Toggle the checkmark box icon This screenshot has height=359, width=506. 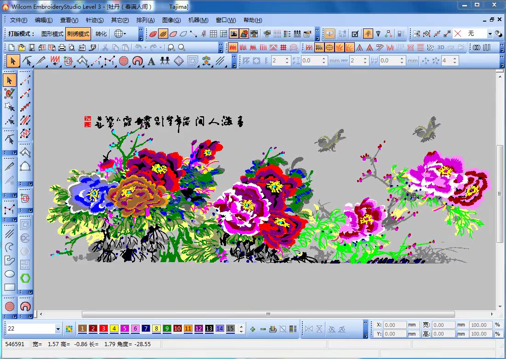pyautogui.click(x=355, y=34)
